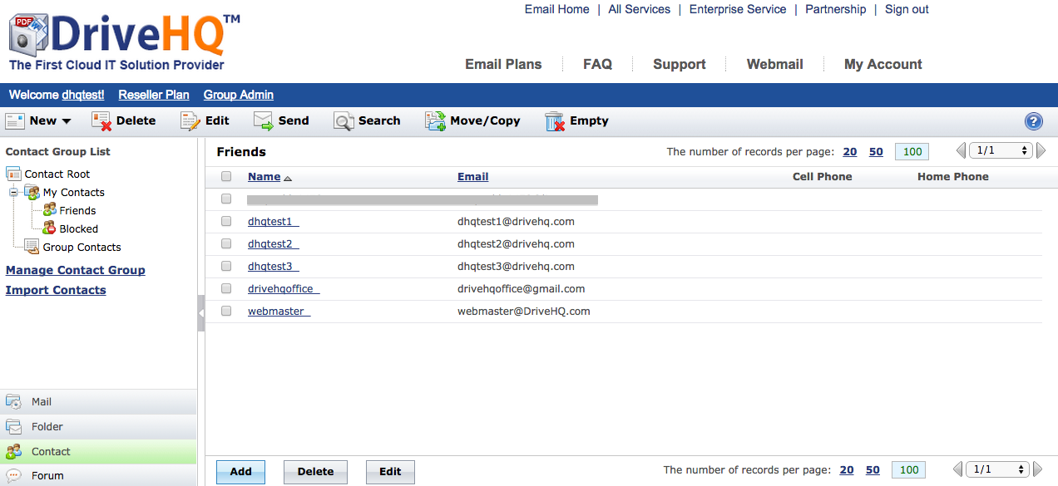Check the box beside drivehqoffice

[x=226, y=288]
